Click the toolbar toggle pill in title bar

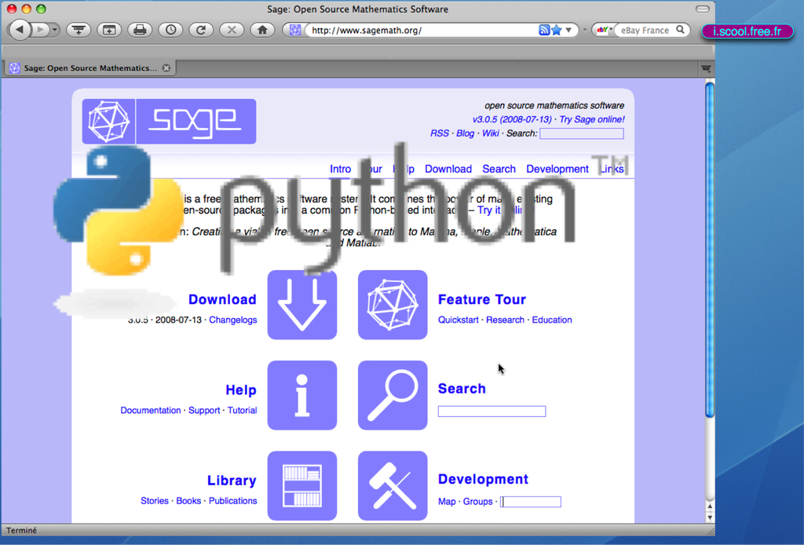703,9
